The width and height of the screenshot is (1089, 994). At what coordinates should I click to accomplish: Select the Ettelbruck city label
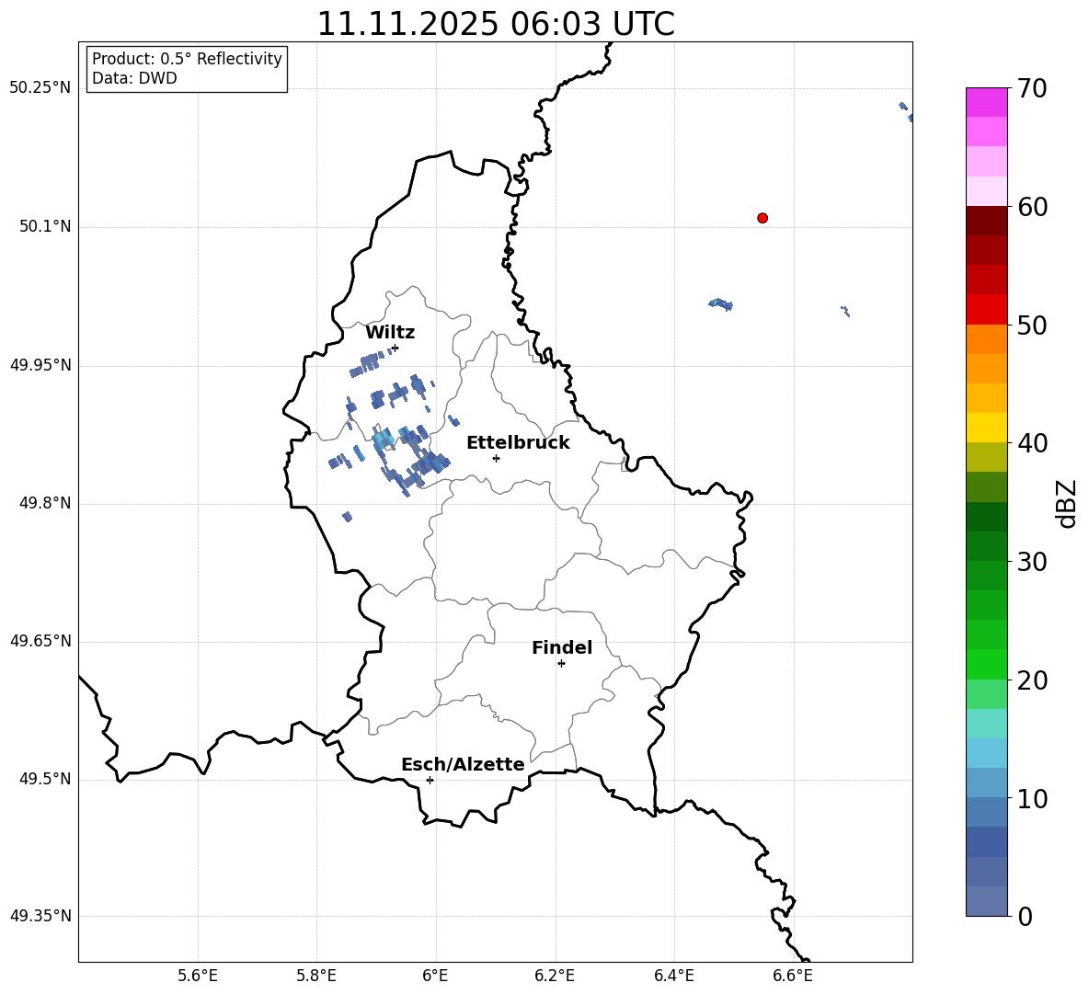[x=518, y=443]
